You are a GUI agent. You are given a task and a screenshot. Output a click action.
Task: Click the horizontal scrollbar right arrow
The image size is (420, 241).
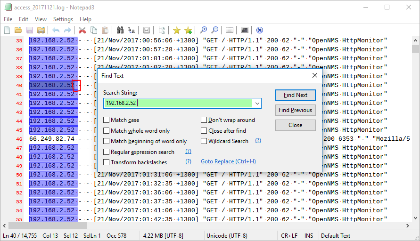pos(408,226)
